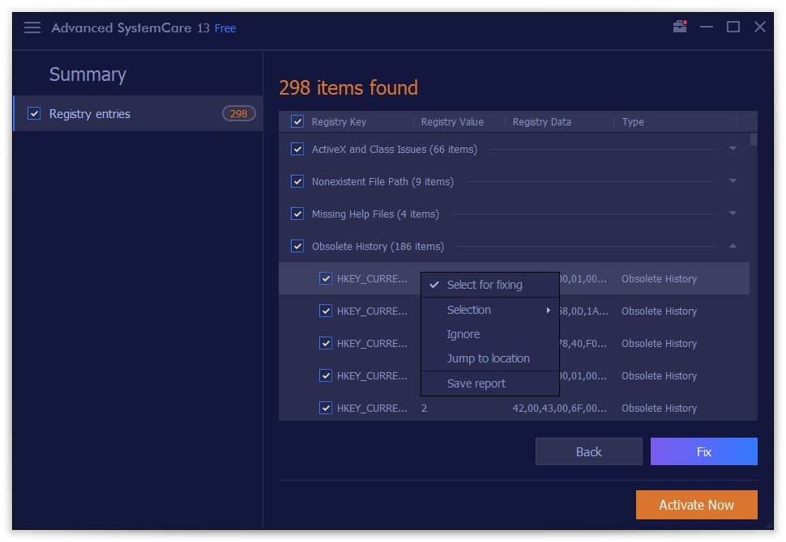The image size is (786, 542).
Task: Uncheck ActiveX and Class Issues group
Action: point(297,149)
